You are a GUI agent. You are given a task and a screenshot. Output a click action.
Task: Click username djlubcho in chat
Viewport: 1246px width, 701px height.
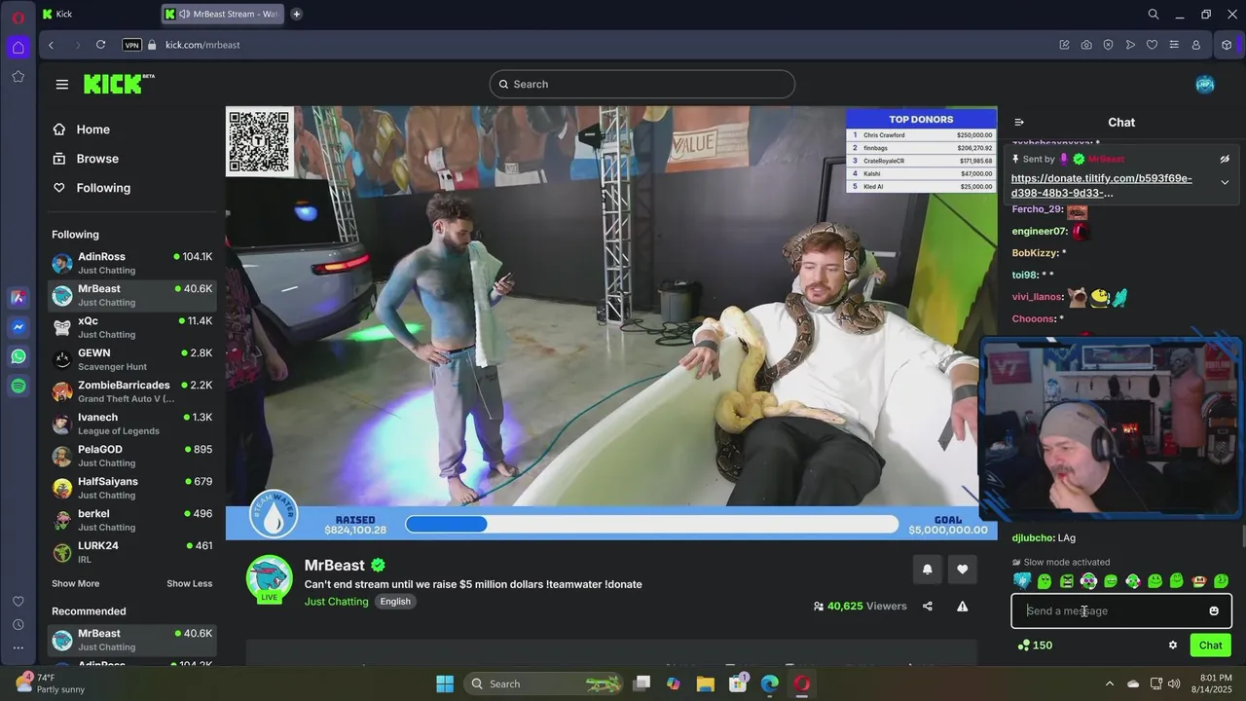pyautogui.click(x=1033, y=537)
